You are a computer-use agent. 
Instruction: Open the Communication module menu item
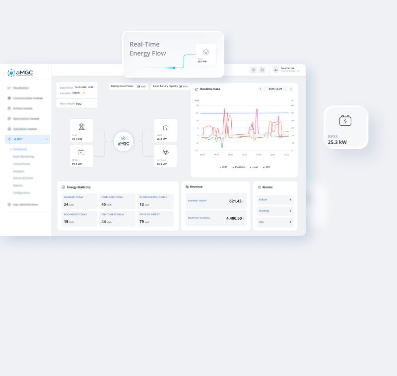(x=25, y=98)
